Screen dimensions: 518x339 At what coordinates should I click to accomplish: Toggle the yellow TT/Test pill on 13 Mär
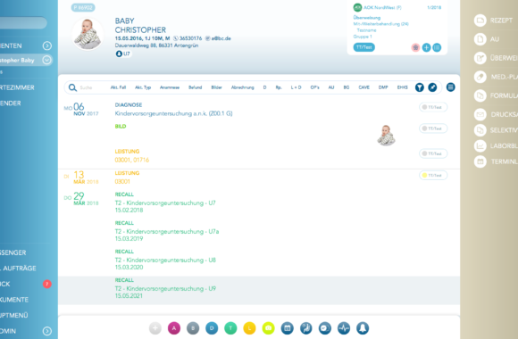click(433, 175)
